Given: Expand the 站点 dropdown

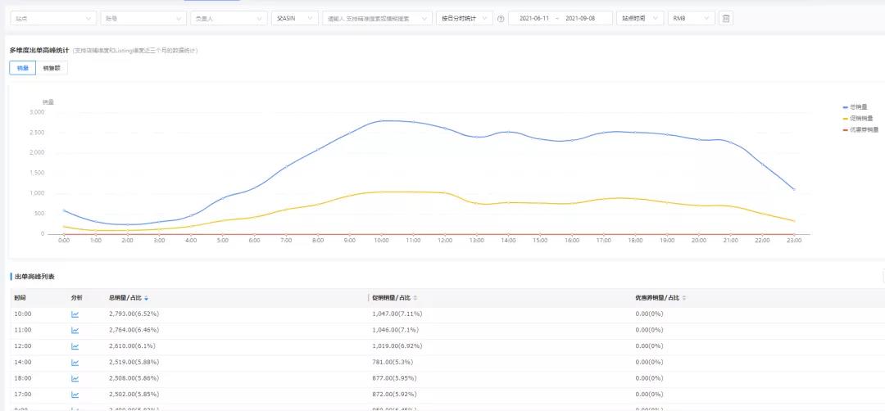Looking at the screenshot, I should [54, 18].
